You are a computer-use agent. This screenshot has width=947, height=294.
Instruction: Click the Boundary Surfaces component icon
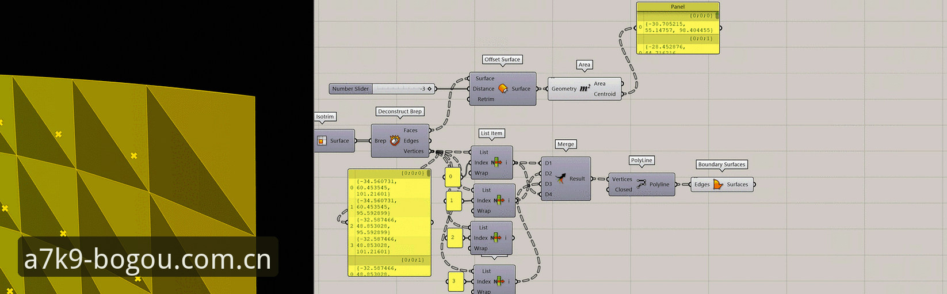coord(719,184)
